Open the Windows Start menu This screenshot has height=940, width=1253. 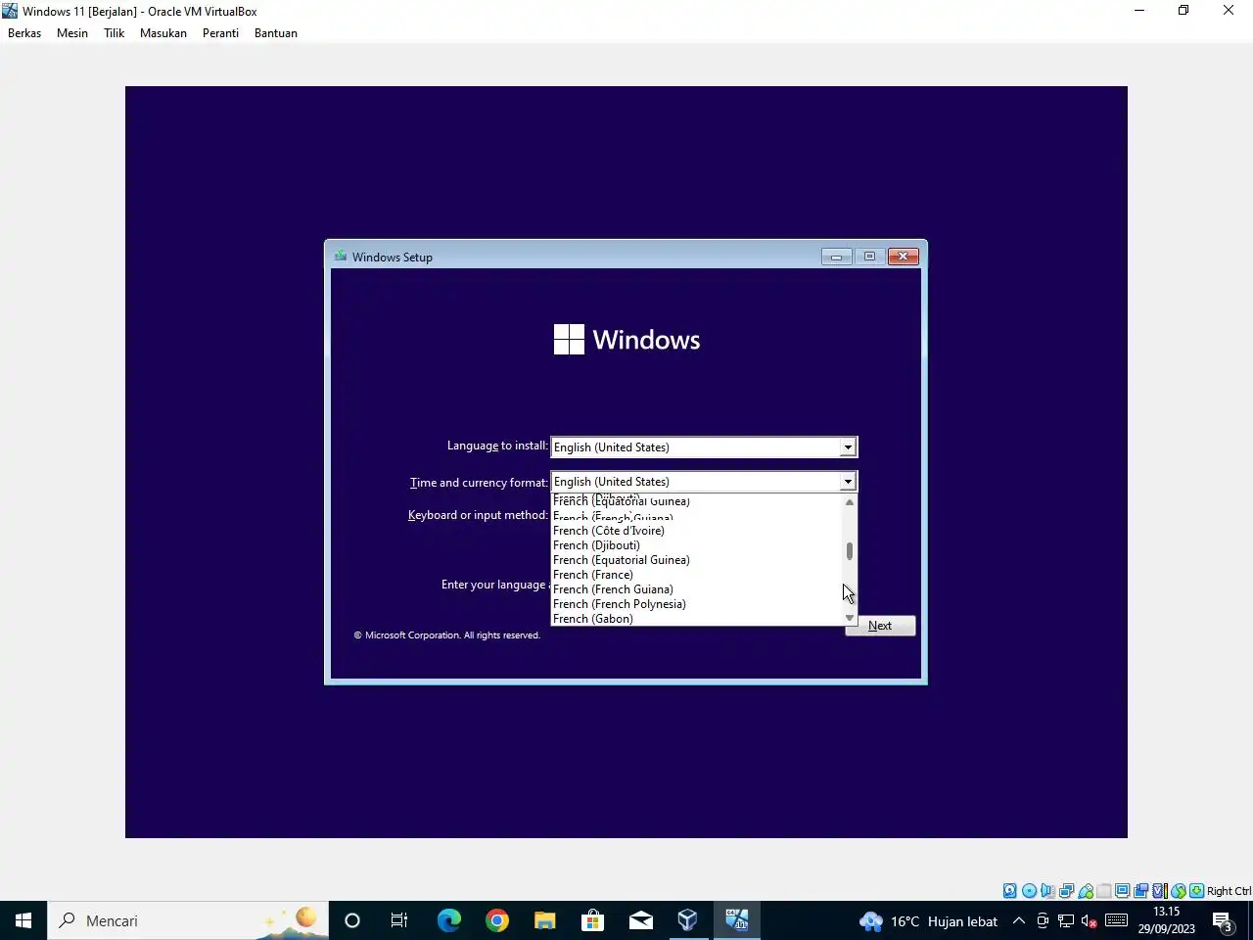[23, 920]
